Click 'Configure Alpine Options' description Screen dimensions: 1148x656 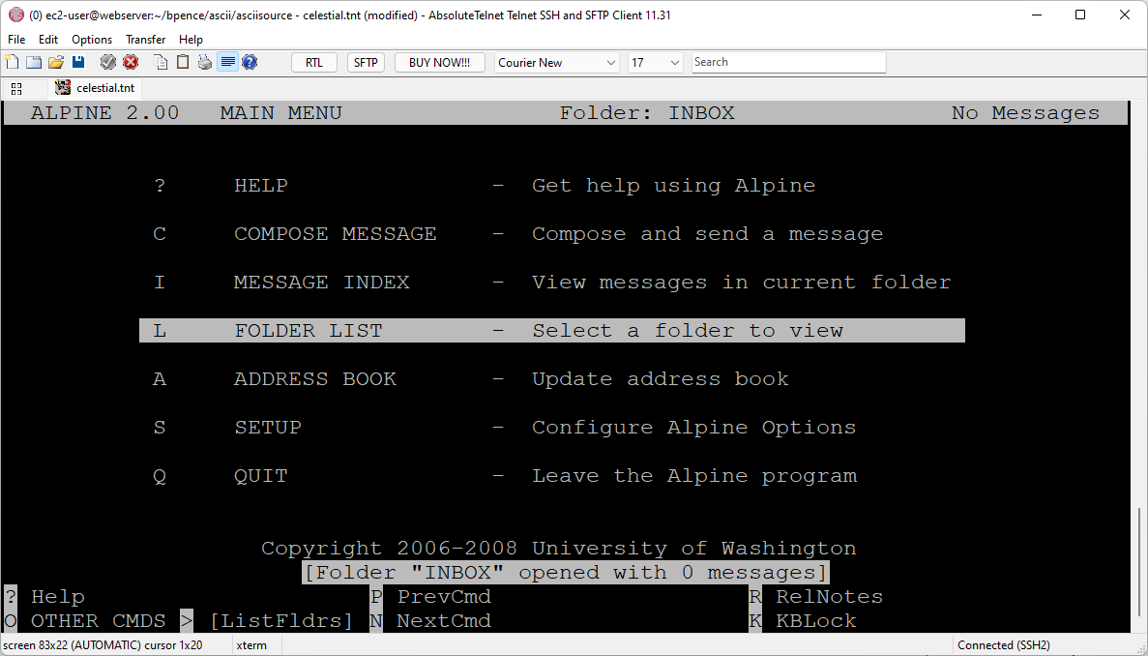694,427
